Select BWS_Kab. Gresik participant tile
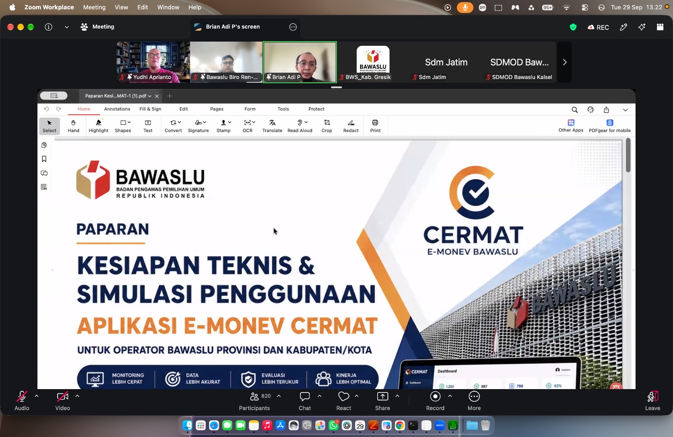 [373, 62]
